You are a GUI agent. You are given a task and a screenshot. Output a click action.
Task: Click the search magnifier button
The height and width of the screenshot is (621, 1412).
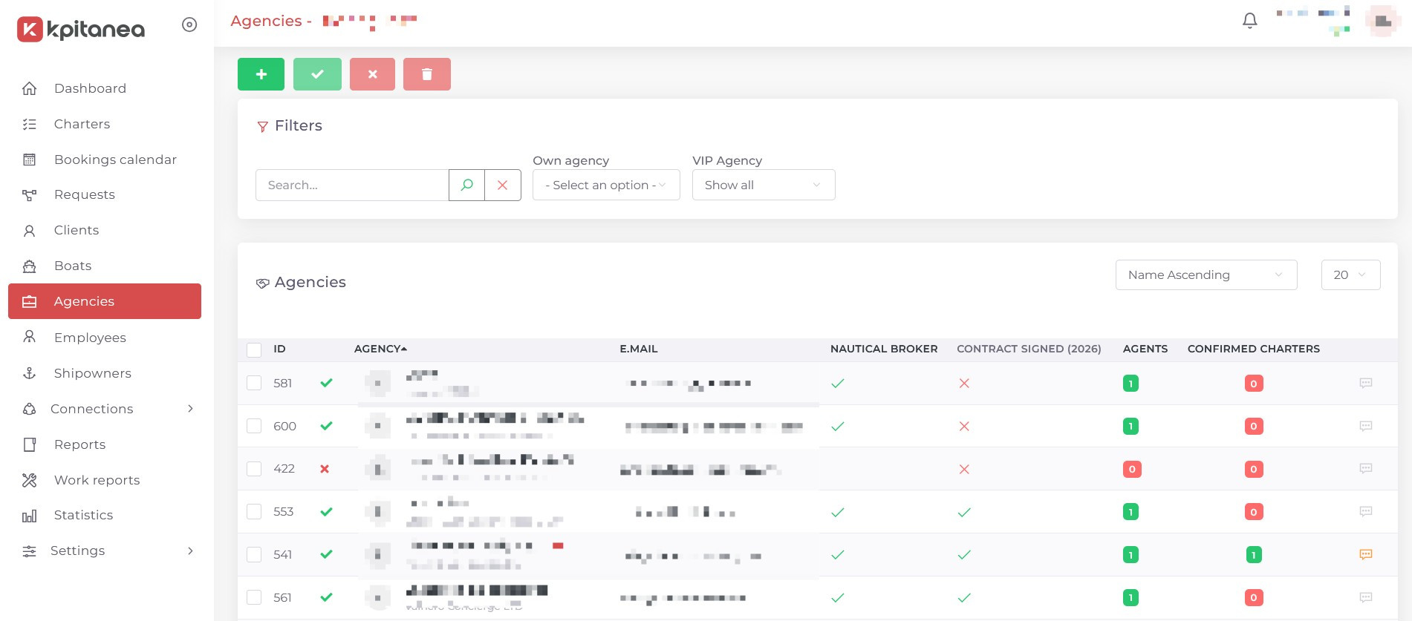(x=466, y=185)
